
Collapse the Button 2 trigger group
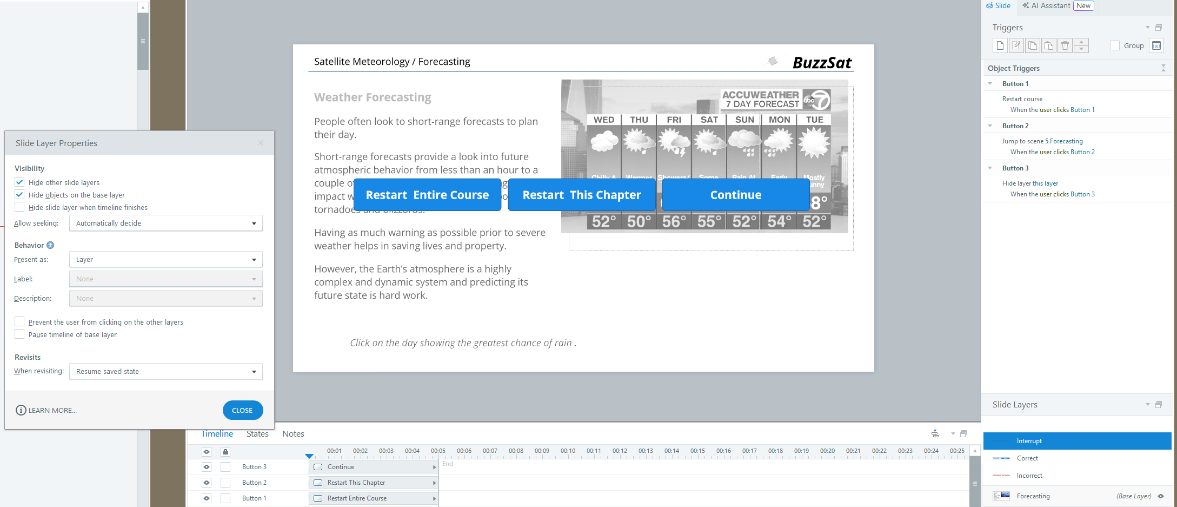click(990, 126)
